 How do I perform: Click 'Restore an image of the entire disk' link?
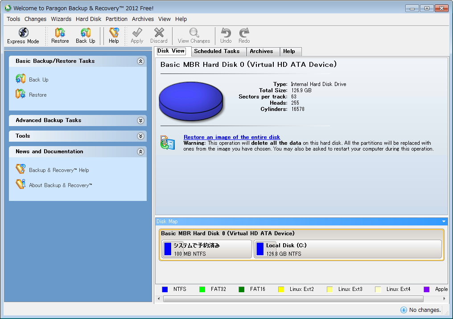(232, 137)
